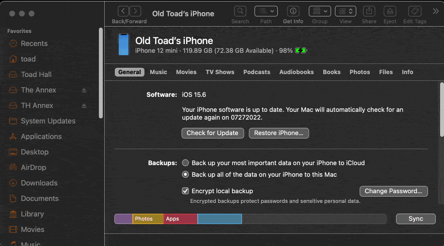
Task: Switch to the Files tab
Action: click(386, 72)
